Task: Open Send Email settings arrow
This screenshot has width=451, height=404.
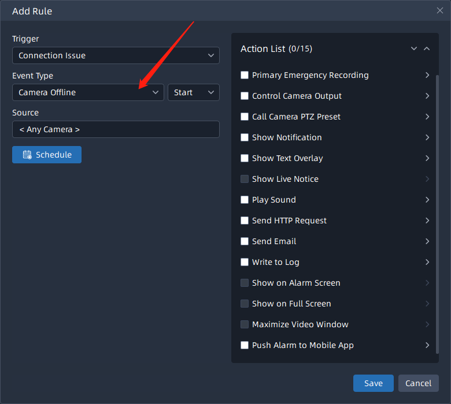Action: point(427,241)
